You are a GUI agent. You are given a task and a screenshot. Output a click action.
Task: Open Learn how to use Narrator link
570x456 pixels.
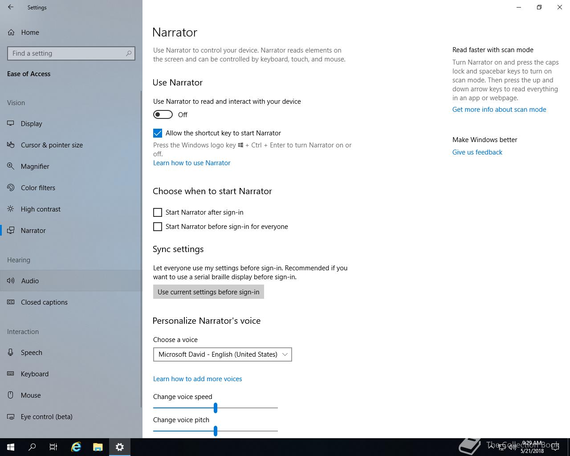point(192,163)
